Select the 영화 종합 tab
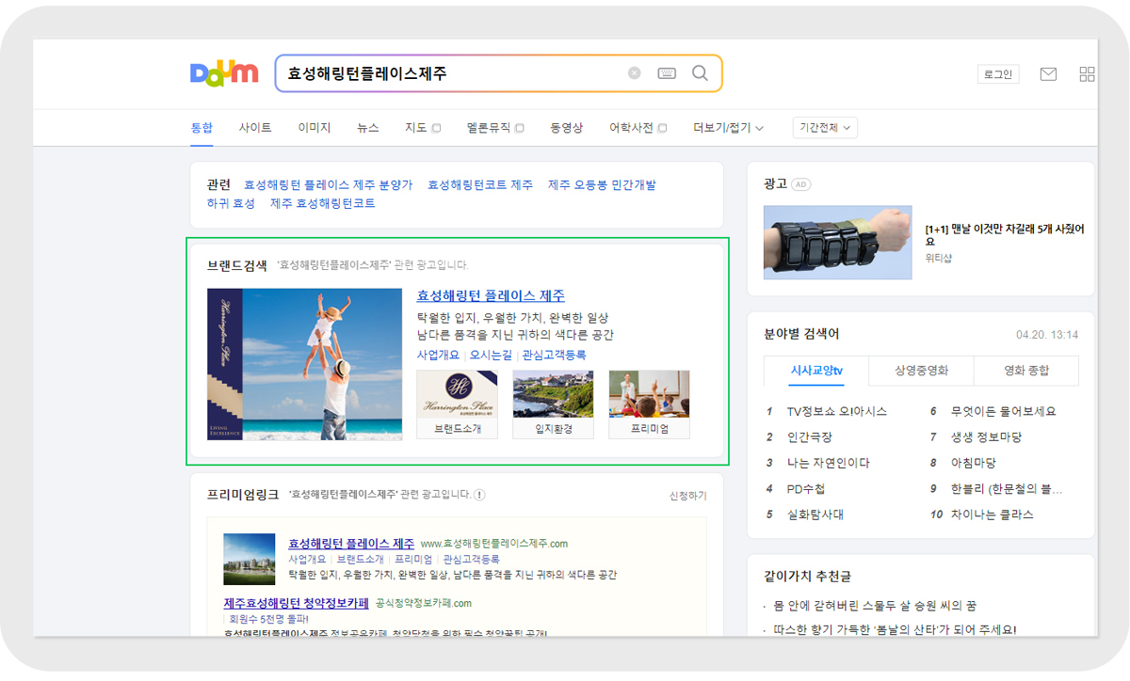Viewport: 1130px width, 681px height. pos(1025,371)
